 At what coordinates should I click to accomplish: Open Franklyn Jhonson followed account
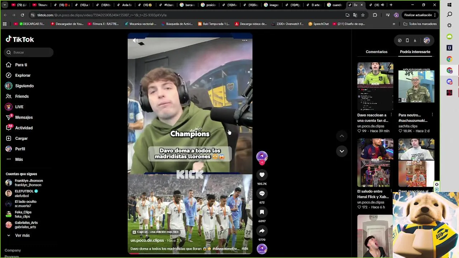coord(24,183)
